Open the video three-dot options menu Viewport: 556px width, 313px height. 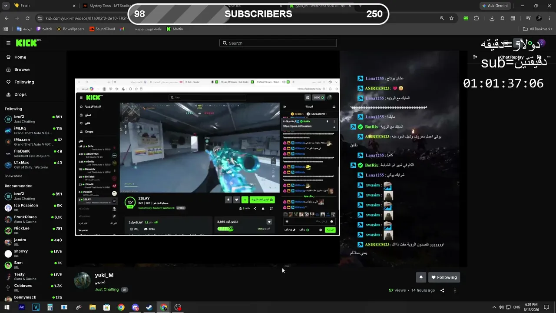coord(455,290)
